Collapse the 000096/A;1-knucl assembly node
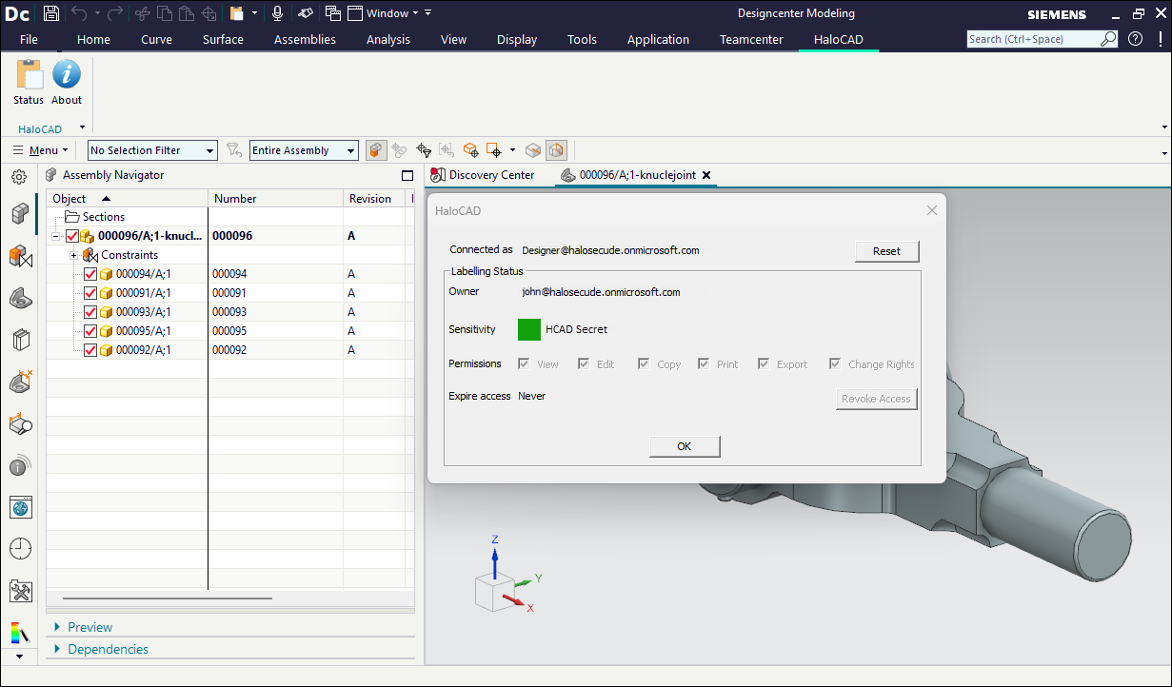1172x687 pixels. click(x=56, y=236)
